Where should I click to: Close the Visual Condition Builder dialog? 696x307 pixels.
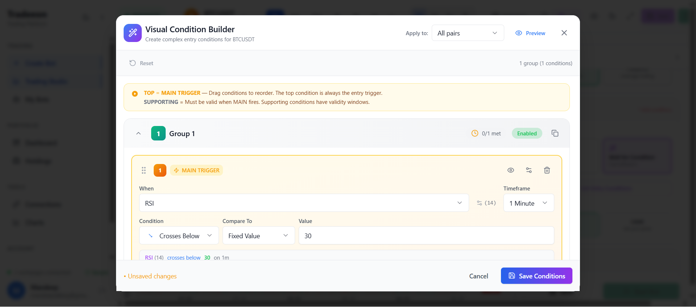tap(564, 33)
